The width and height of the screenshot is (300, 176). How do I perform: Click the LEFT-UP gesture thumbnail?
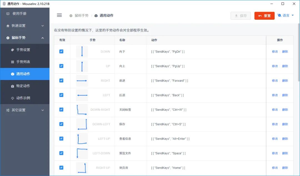(x=82, y=139)
